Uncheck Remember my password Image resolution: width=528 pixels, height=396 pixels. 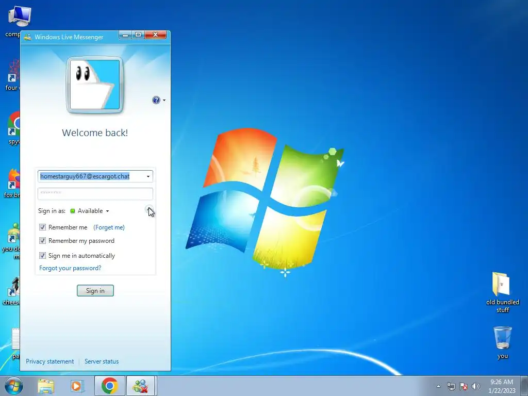pos(42,241)
